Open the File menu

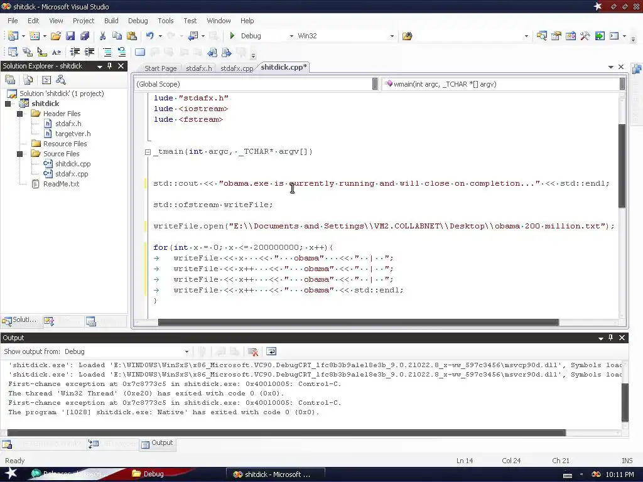[x=13, y=21]
